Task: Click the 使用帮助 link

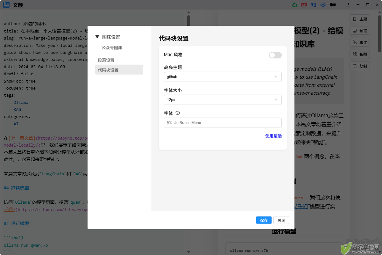Action: (x=273, y=136)
